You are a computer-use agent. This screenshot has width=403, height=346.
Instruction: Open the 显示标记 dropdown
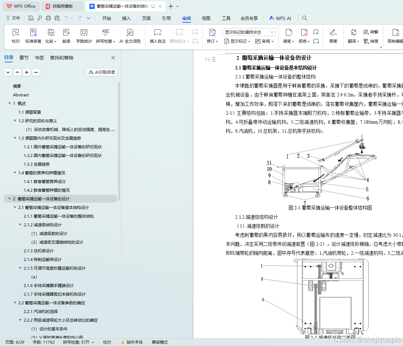pyautogui.click(x=237, y=41)
